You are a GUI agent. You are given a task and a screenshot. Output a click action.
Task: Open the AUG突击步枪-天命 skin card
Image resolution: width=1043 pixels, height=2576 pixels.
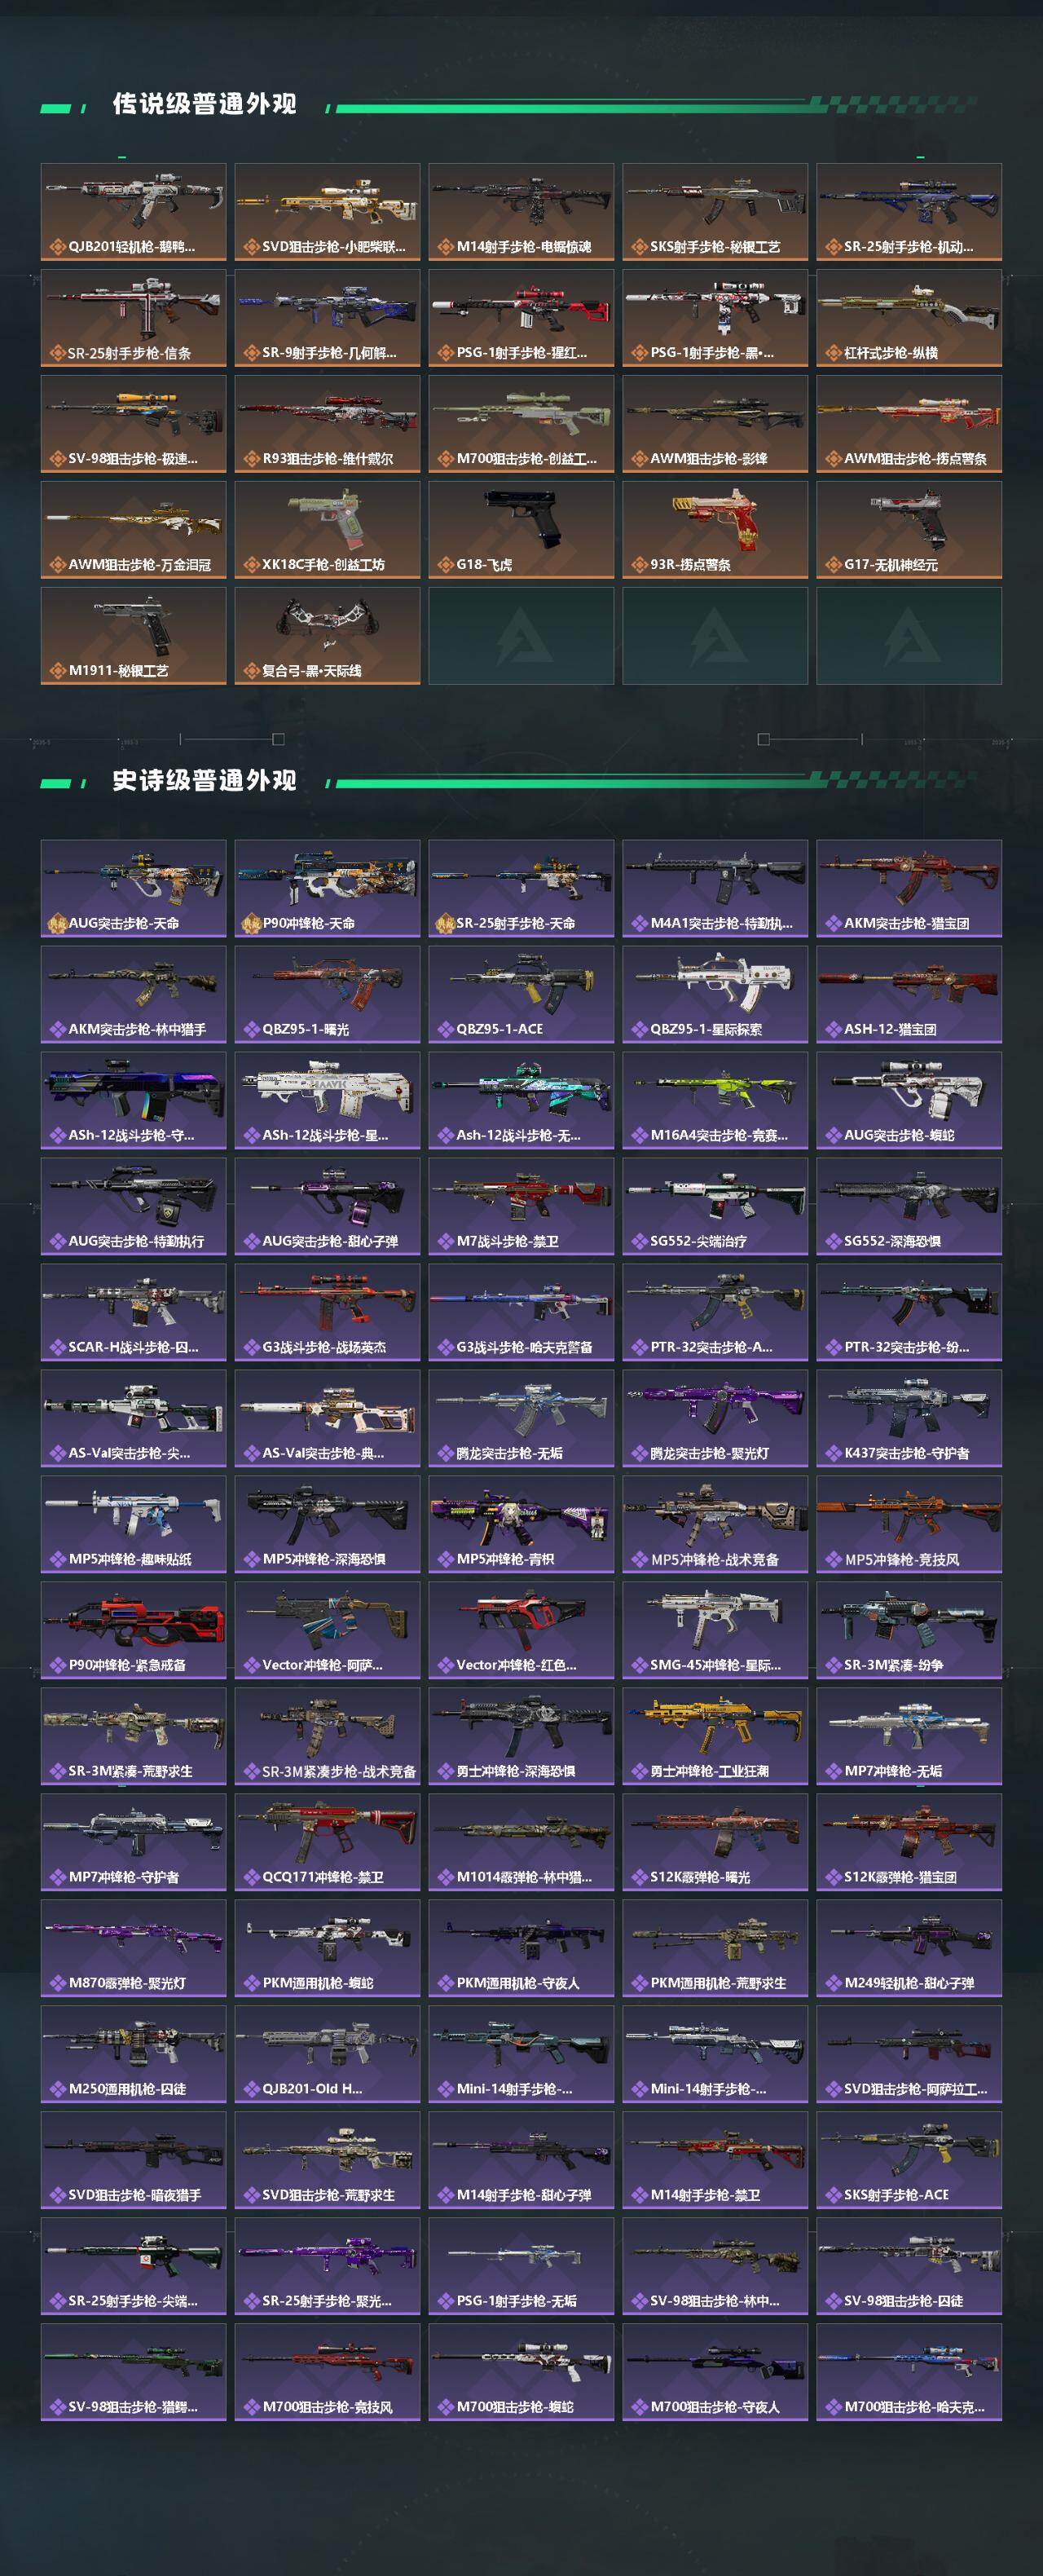click(133, 888)
